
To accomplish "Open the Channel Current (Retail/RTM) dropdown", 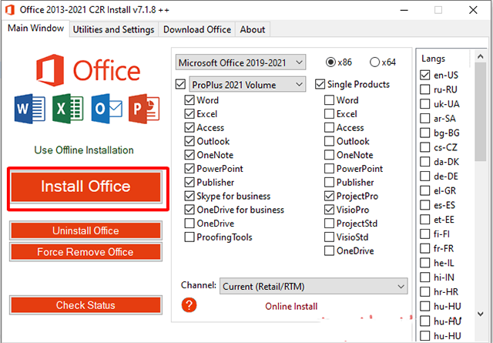I will click(x=314, y=286).
